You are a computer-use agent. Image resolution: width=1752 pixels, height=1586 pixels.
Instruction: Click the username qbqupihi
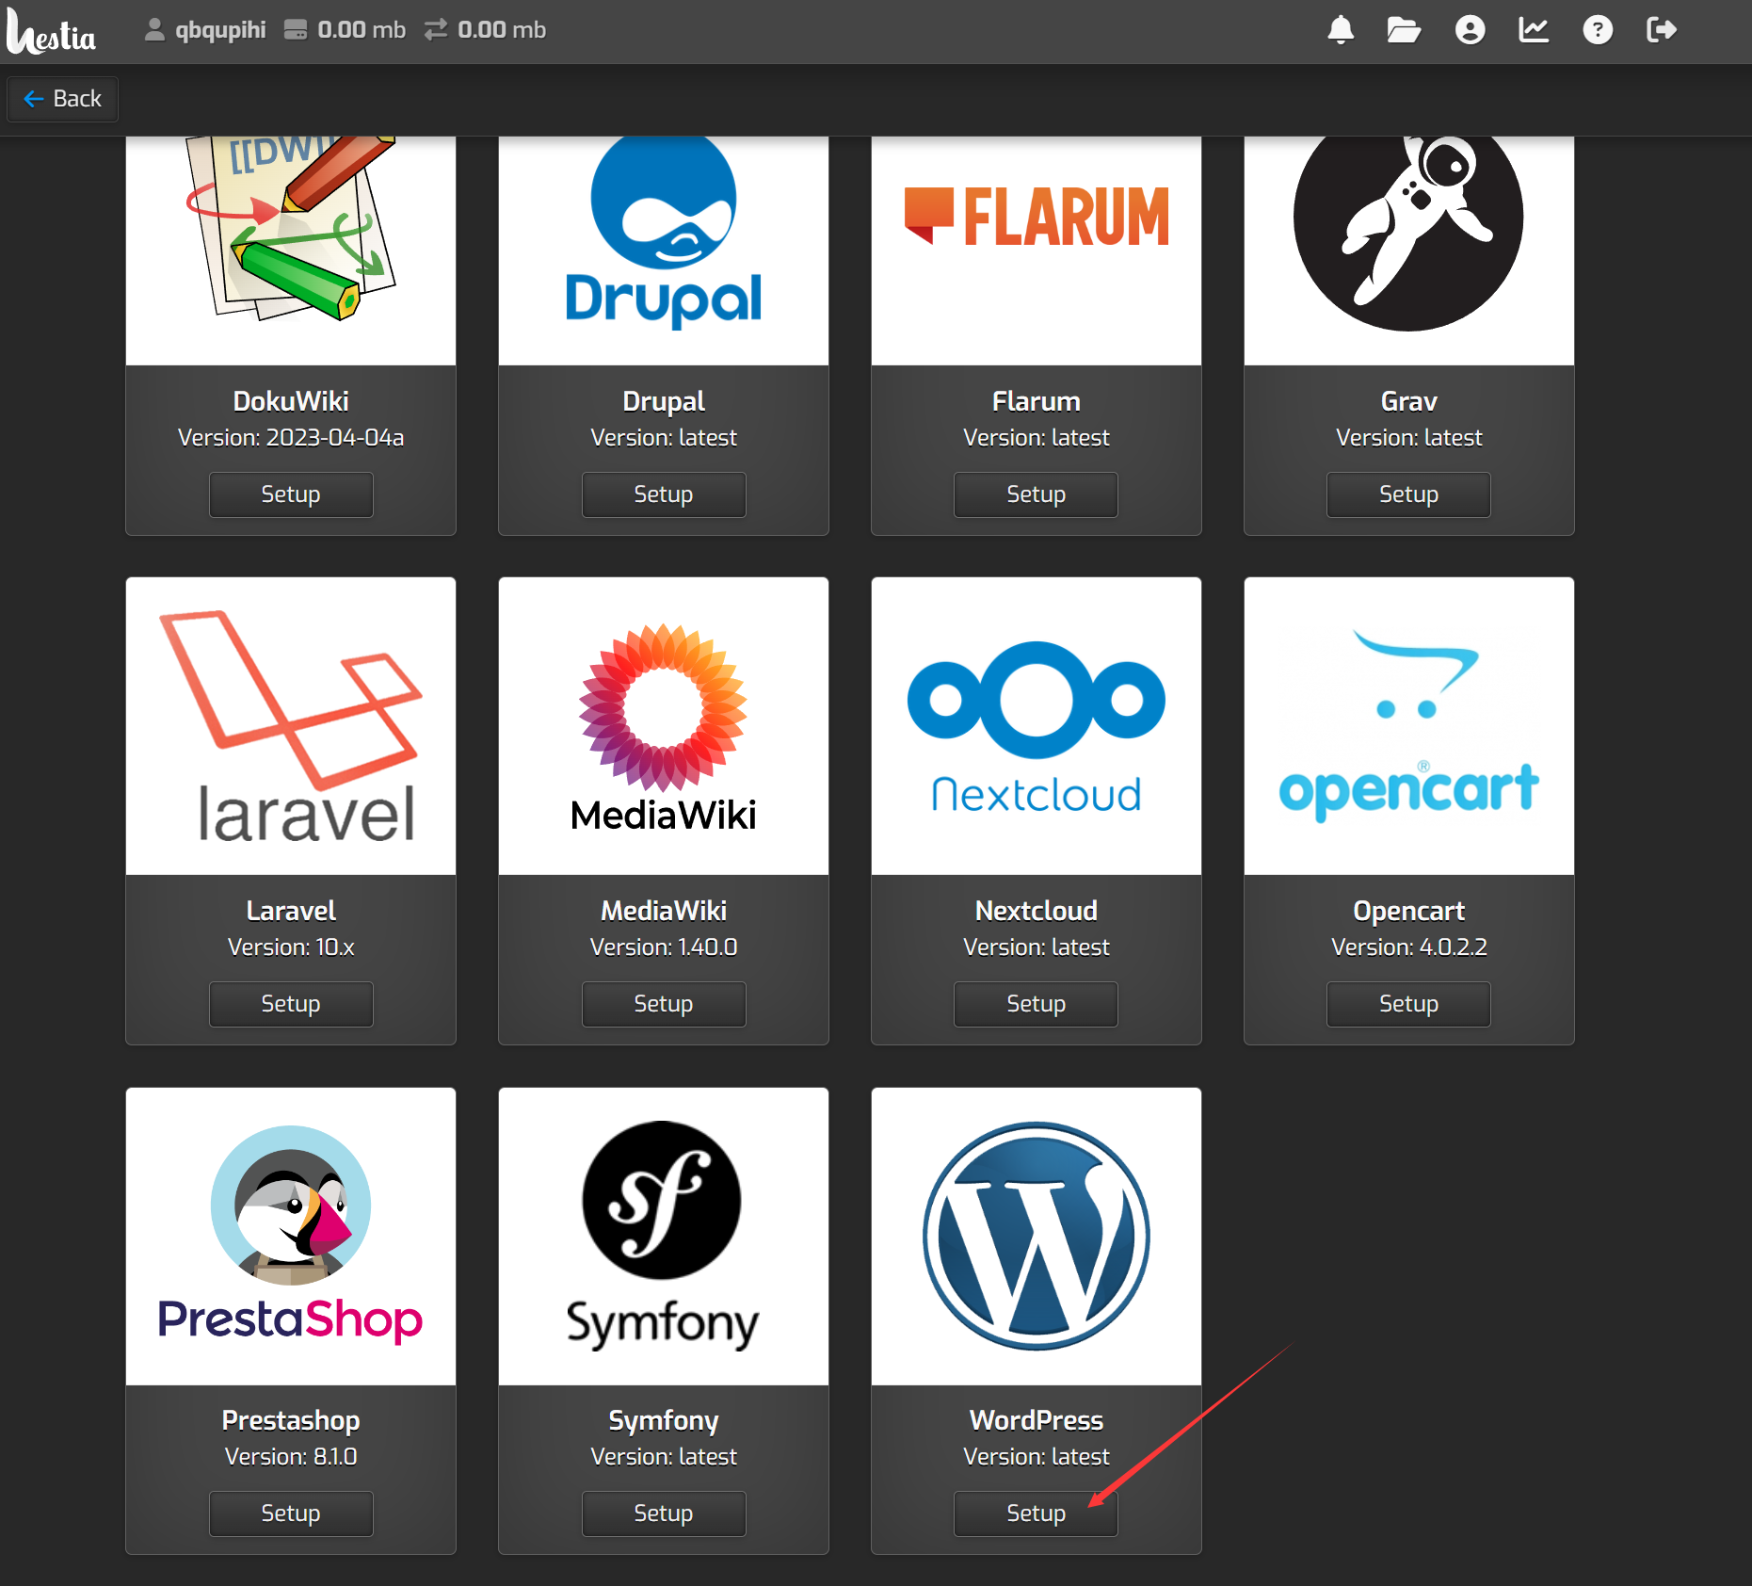click(220, 30)
